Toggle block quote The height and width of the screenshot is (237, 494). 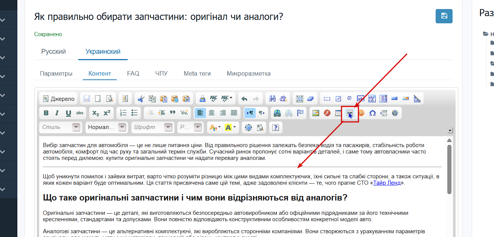click(x=173, y=113)
